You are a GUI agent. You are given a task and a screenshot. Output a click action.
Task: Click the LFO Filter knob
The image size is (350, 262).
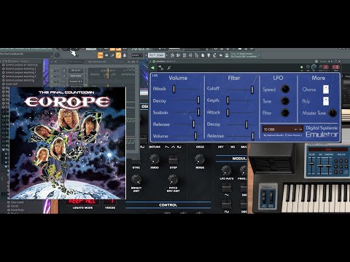285,113
